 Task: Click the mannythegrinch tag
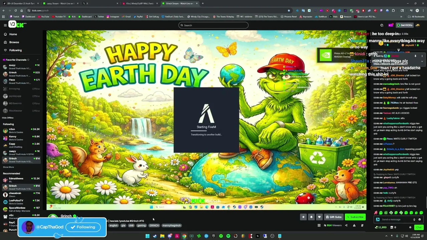coord(171,225)
